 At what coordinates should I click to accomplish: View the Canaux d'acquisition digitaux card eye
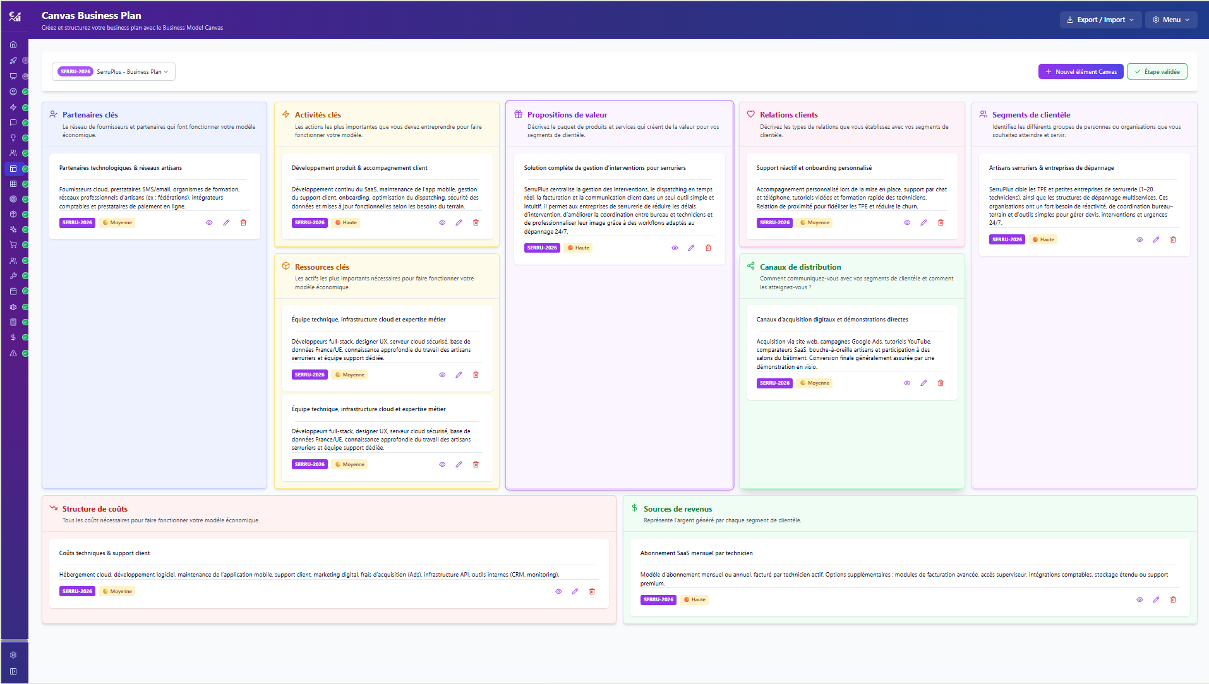click(907, 383)
